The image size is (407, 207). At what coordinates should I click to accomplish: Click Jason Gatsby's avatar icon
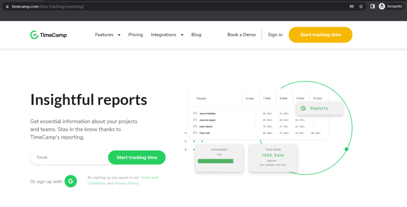tap(195, 114)
